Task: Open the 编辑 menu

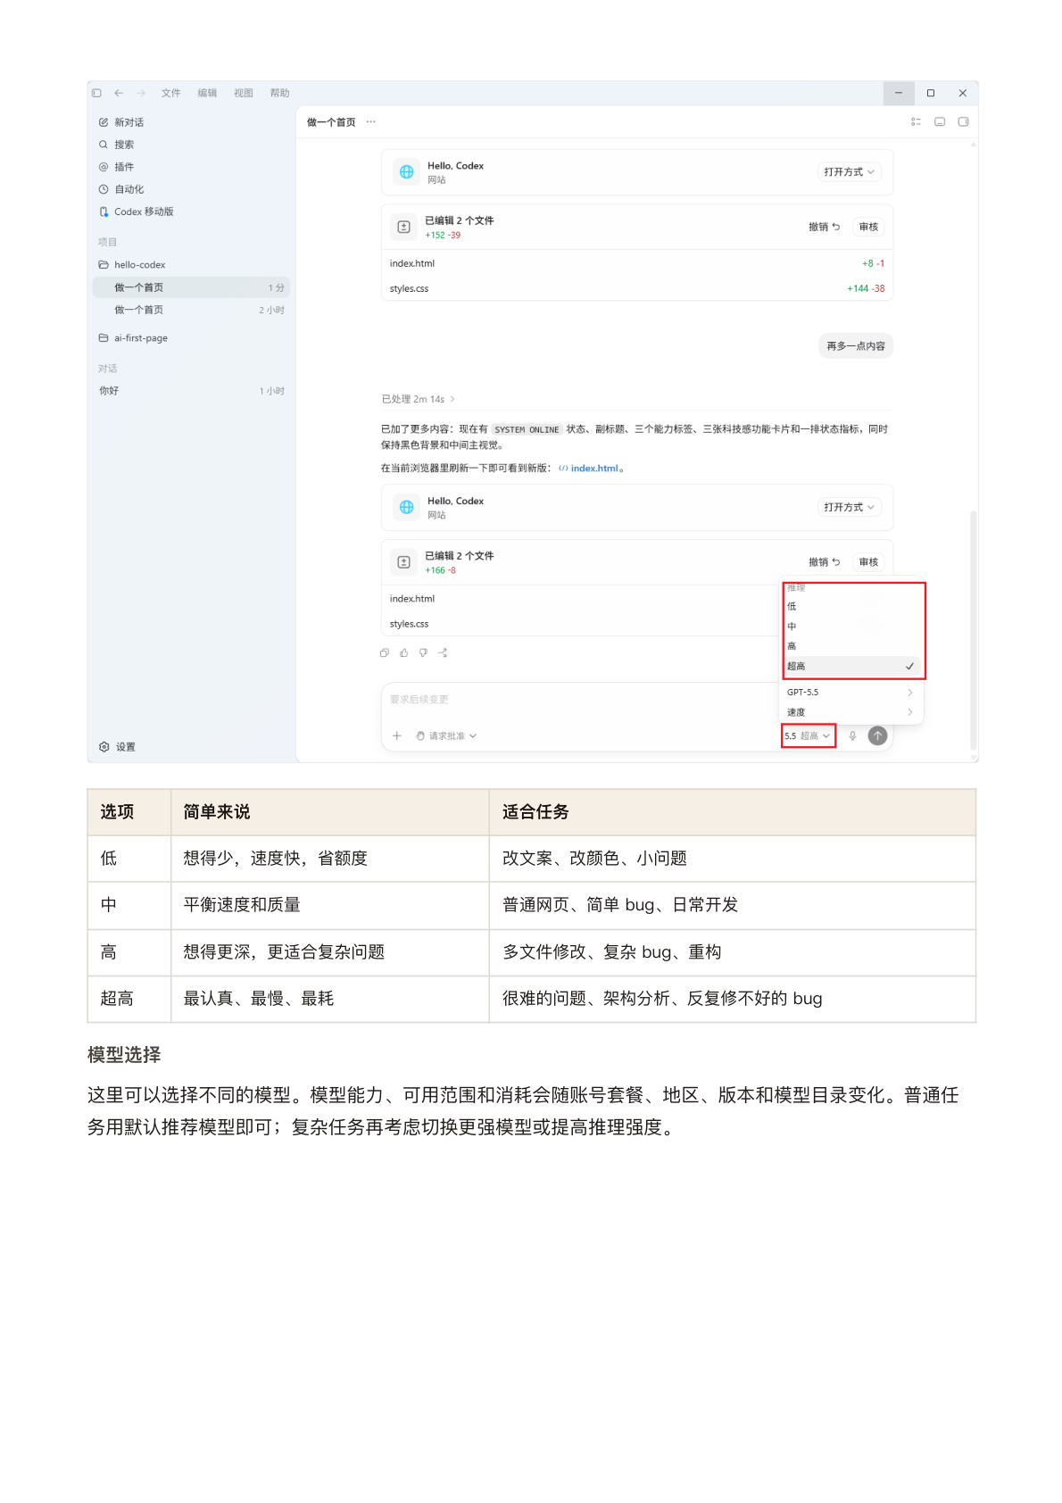Action: [207, 93]
